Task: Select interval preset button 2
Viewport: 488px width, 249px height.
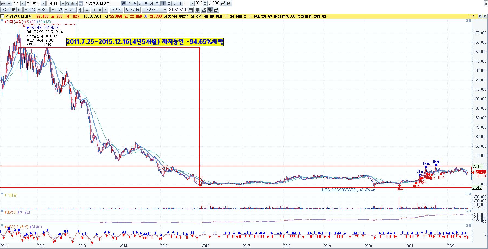Action: (x=169, y=3)
